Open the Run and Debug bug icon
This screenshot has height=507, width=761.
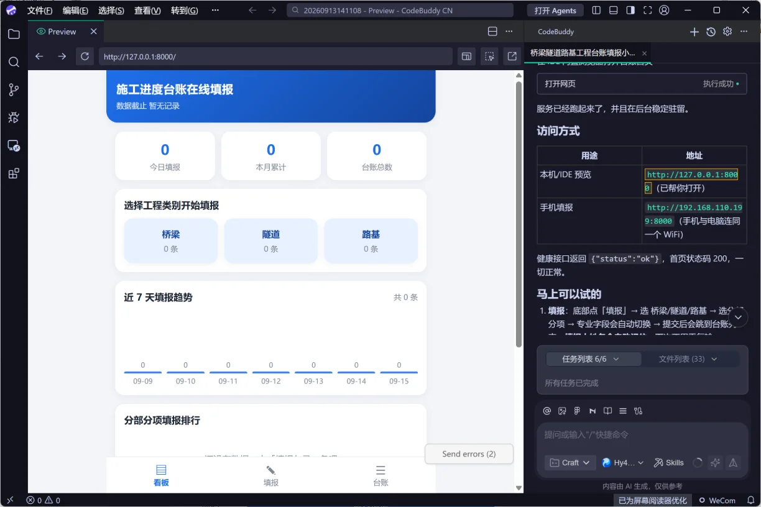pos(14,117)
